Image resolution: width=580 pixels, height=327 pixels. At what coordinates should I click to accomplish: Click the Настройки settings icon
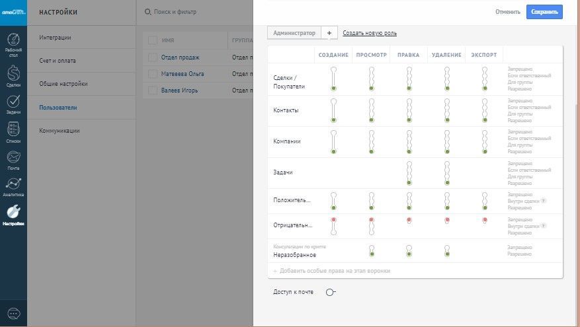coord(13,213)
